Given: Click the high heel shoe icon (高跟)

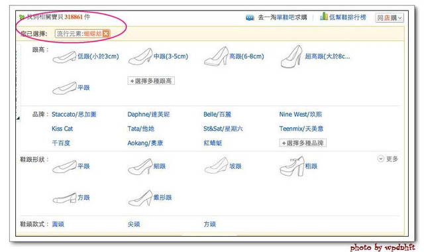Looking at the screenshot, I should [217, 56].
